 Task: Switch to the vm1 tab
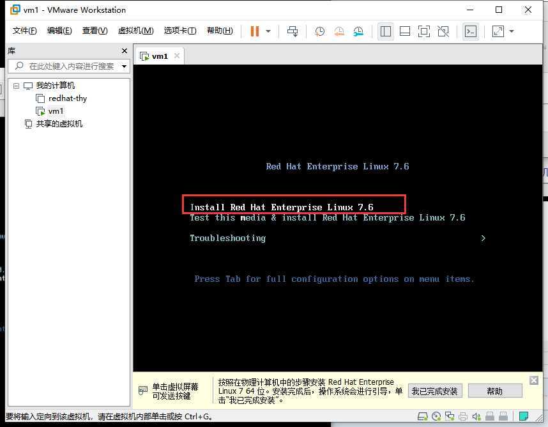pyautogui.click(x=160, y=56)
